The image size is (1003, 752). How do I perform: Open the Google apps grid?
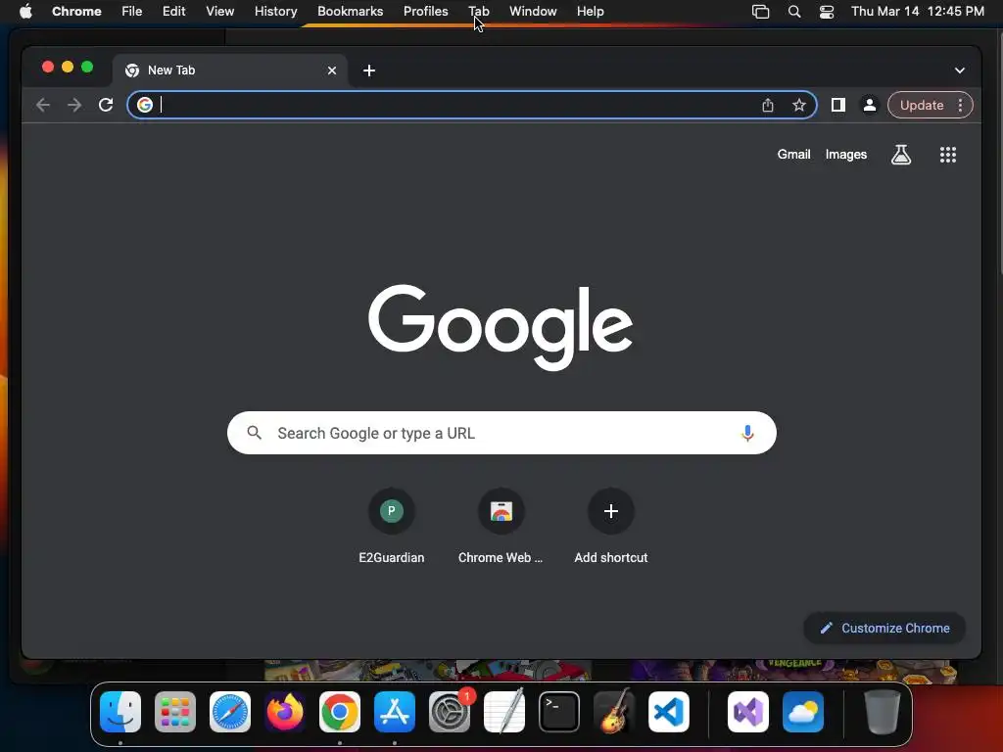(948, 154)
